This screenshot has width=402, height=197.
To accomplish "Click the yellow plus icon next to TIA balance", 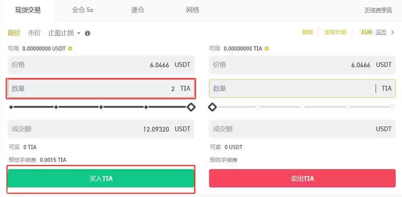I will tap(267, 48).
